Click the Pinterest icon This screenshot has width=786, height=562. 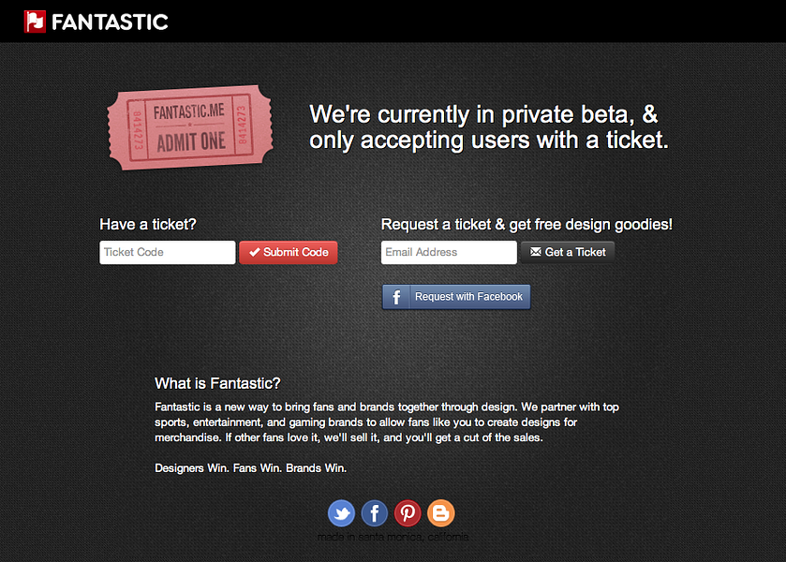[408, 513]
